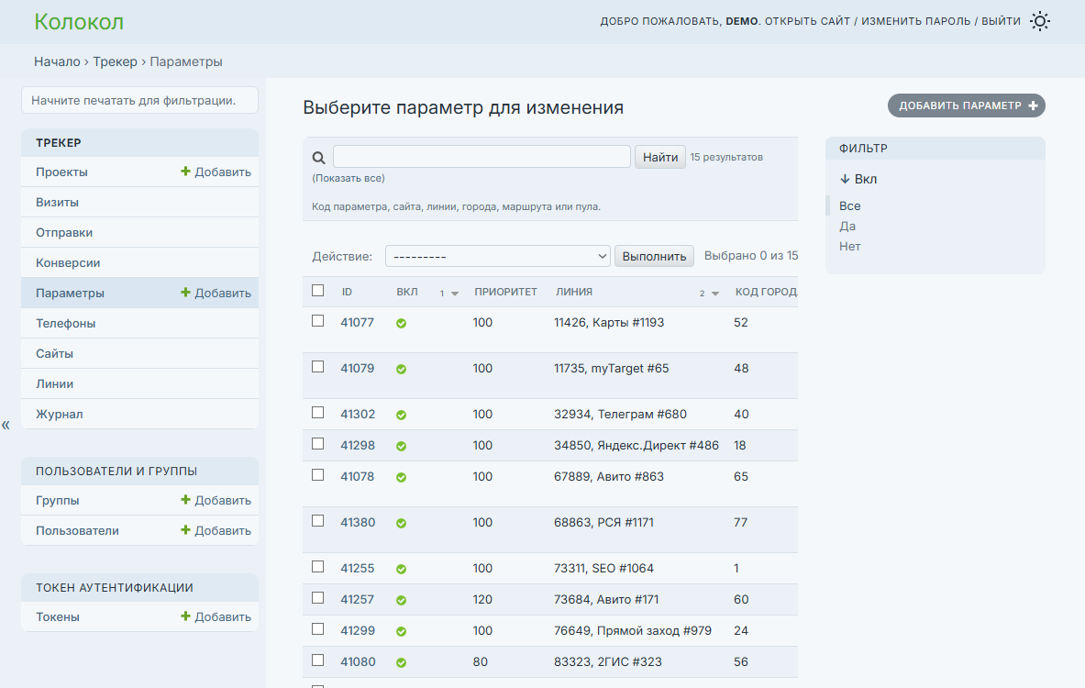Open parameter ID 41255
The height and width of the screenshot is (688, 1085).
[357, 568]
